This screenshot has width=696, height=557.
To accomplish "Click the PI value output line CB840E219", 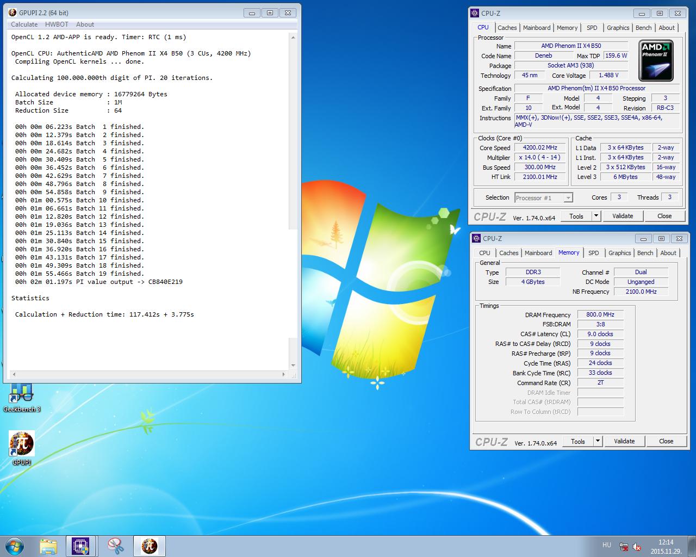I will click(x=99, y=282).
